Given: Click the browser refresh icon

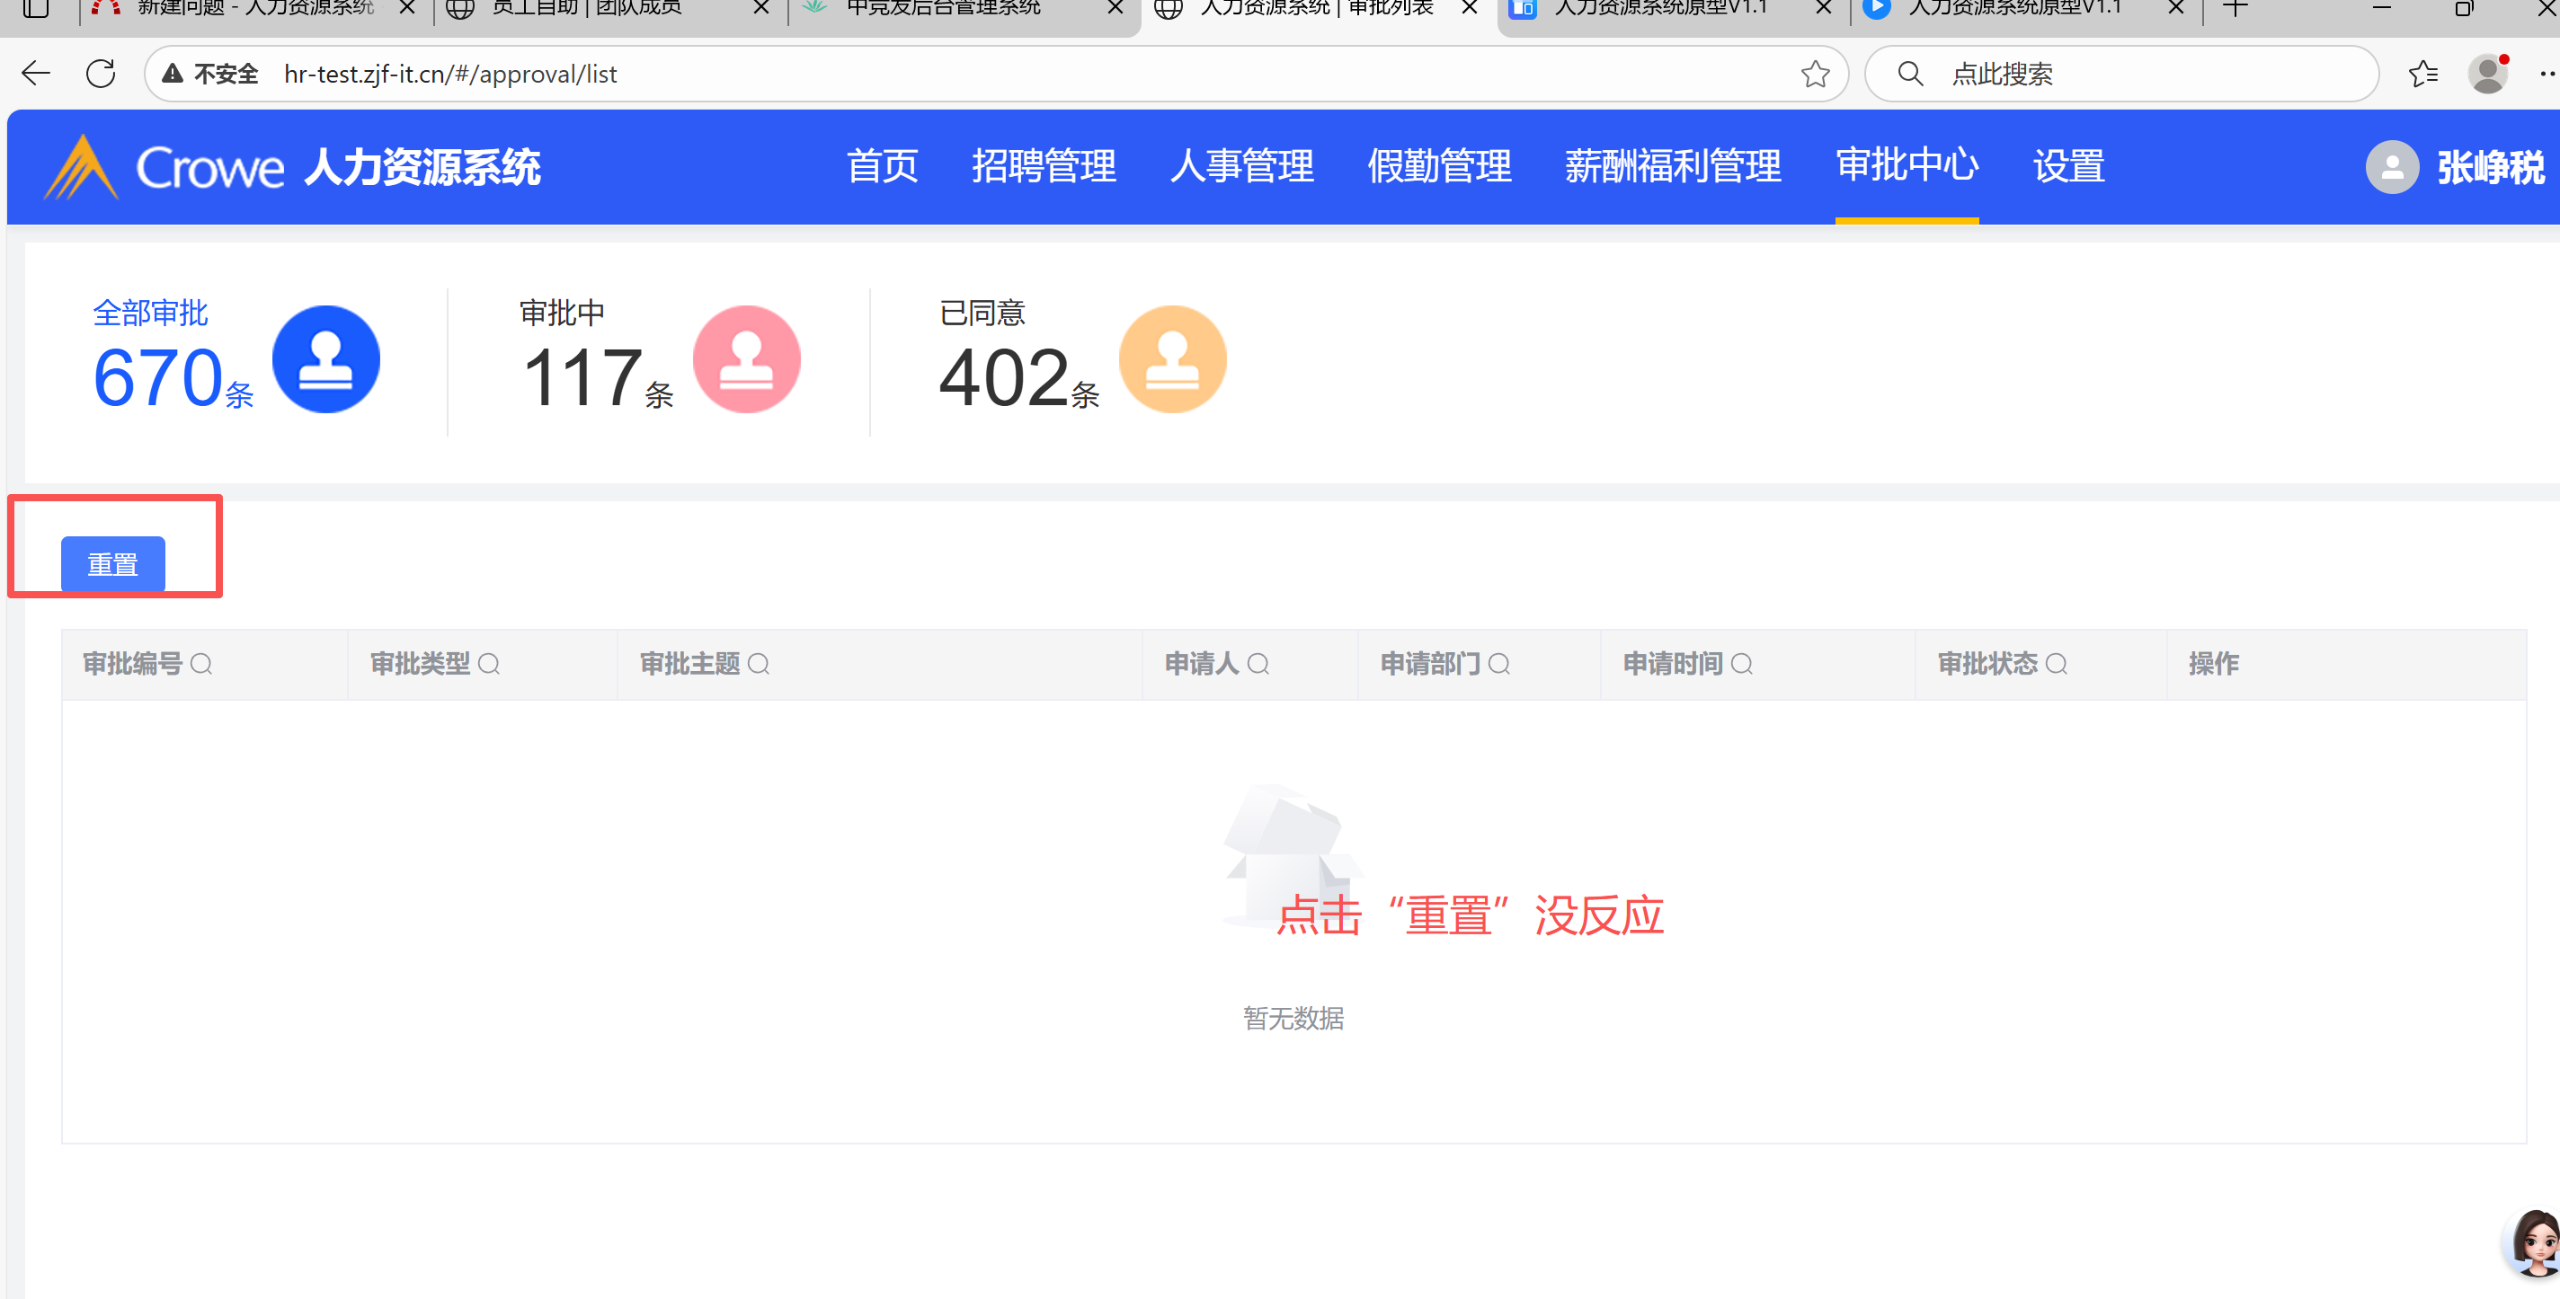Looking at the screenshot, I should [x=102, y=74].
